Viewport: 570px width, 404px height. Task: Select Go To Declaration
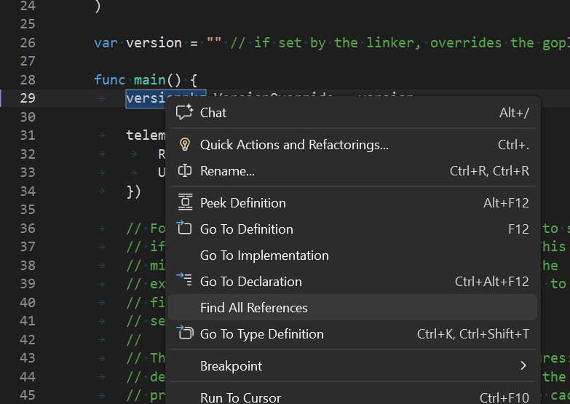352,282
